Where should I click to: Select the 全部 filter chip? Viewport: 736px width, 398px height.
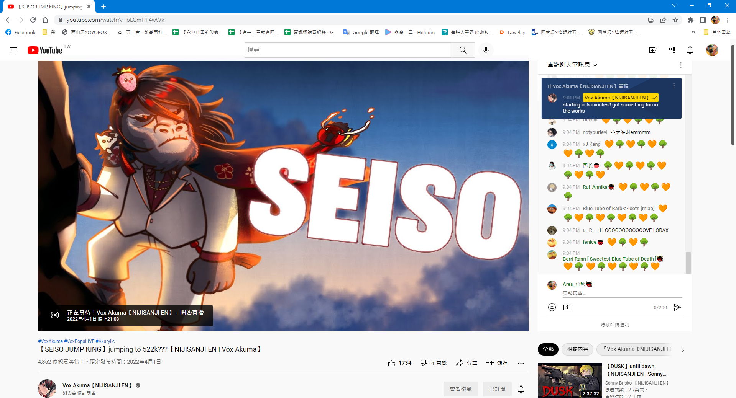[548, 349]
